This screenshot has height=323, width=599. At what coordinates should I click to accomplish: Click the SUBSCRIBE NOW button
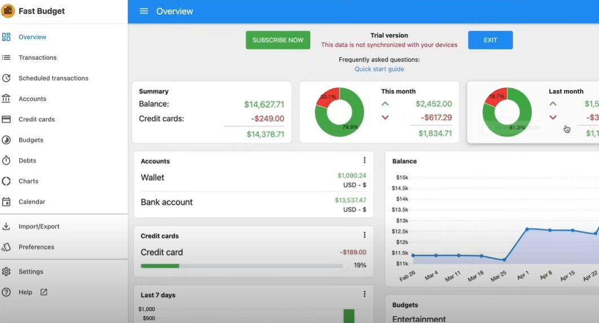click(278, 40)
